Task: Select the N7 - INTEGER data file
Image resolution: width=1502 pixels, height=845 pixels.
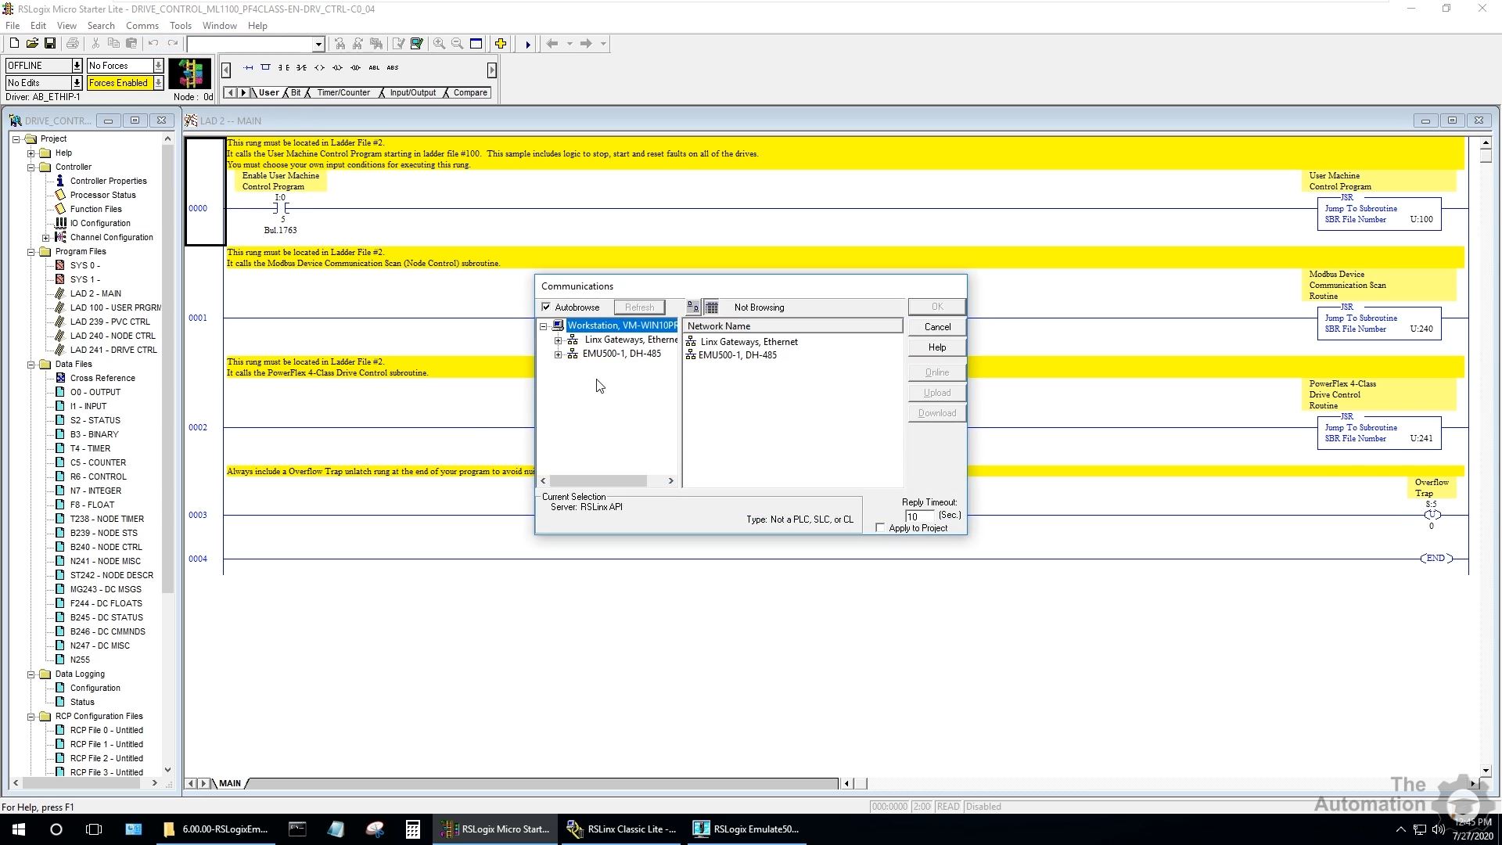Action: [95, 491]
